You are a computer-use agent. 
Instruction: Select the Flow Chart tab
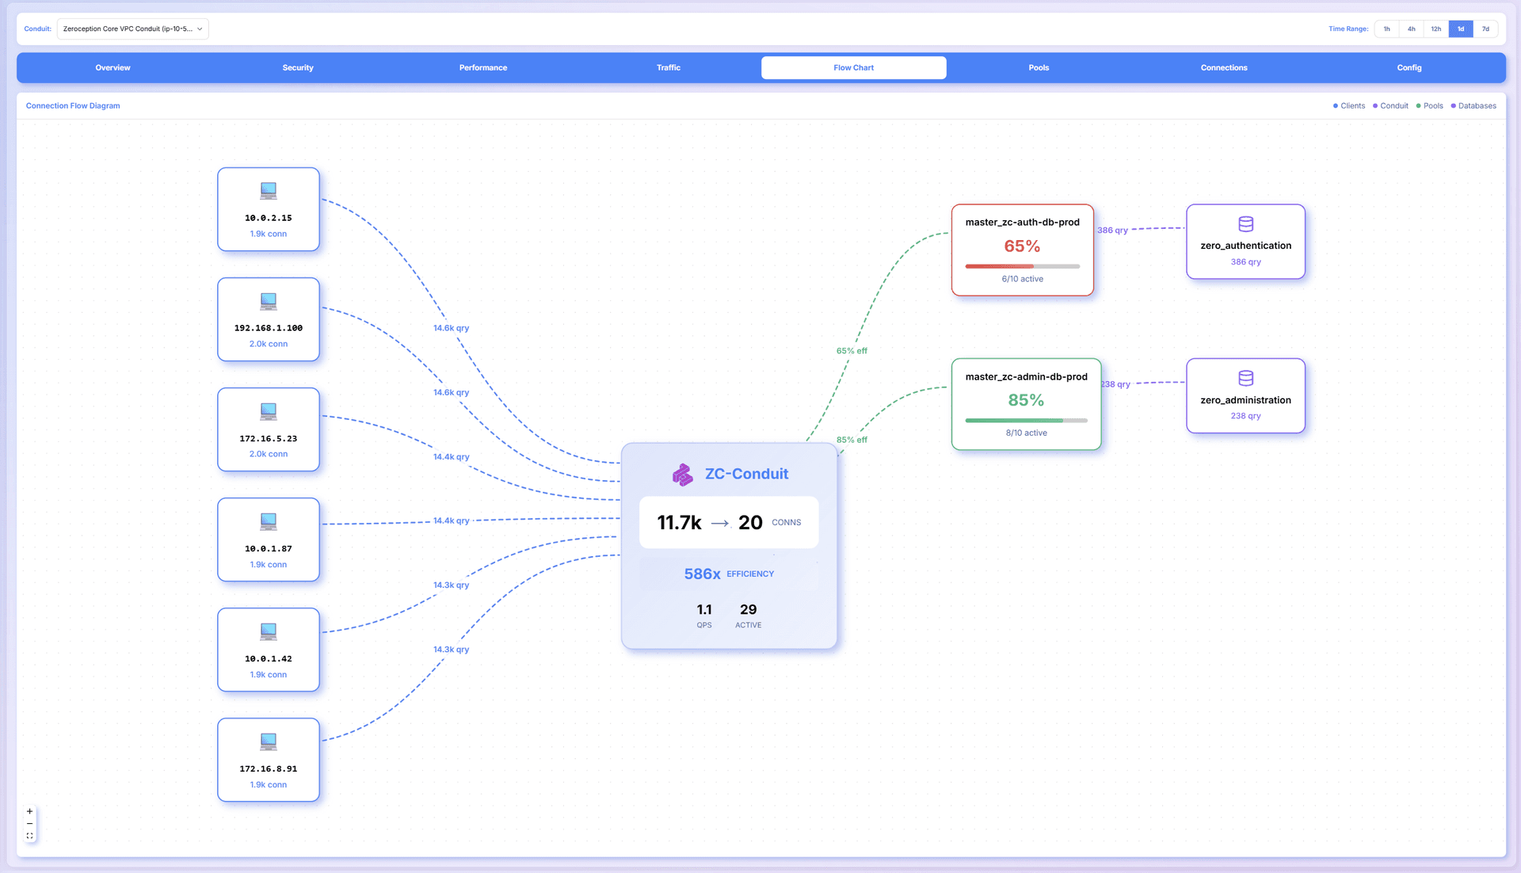[x=854, y=67]
